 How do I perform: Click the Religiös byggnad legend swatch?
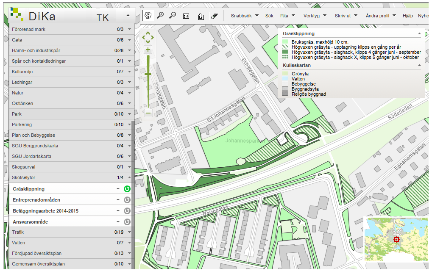(285, 94)
